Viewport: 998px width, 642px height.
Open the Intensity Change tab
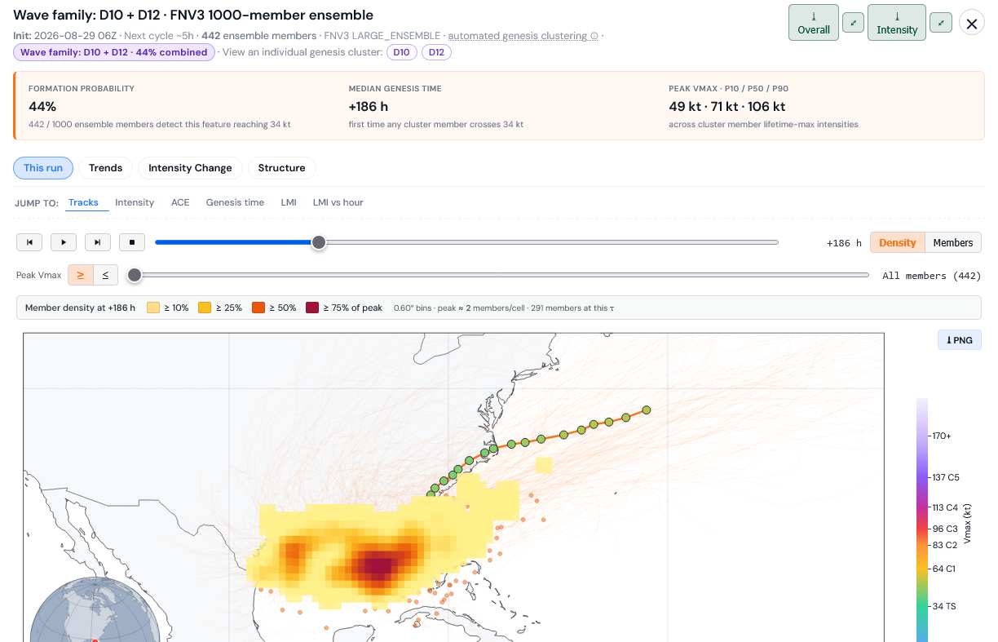tap(190, 168)
